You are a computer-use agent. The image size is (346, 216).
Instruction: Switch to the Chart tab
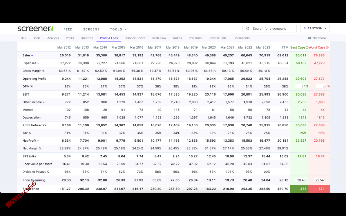point(36,38)
